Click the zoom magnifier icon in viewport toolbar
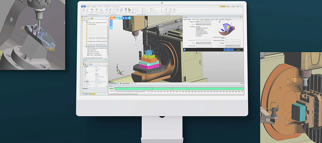The height and width of the screenshot is (143, 322). (123, 18)
